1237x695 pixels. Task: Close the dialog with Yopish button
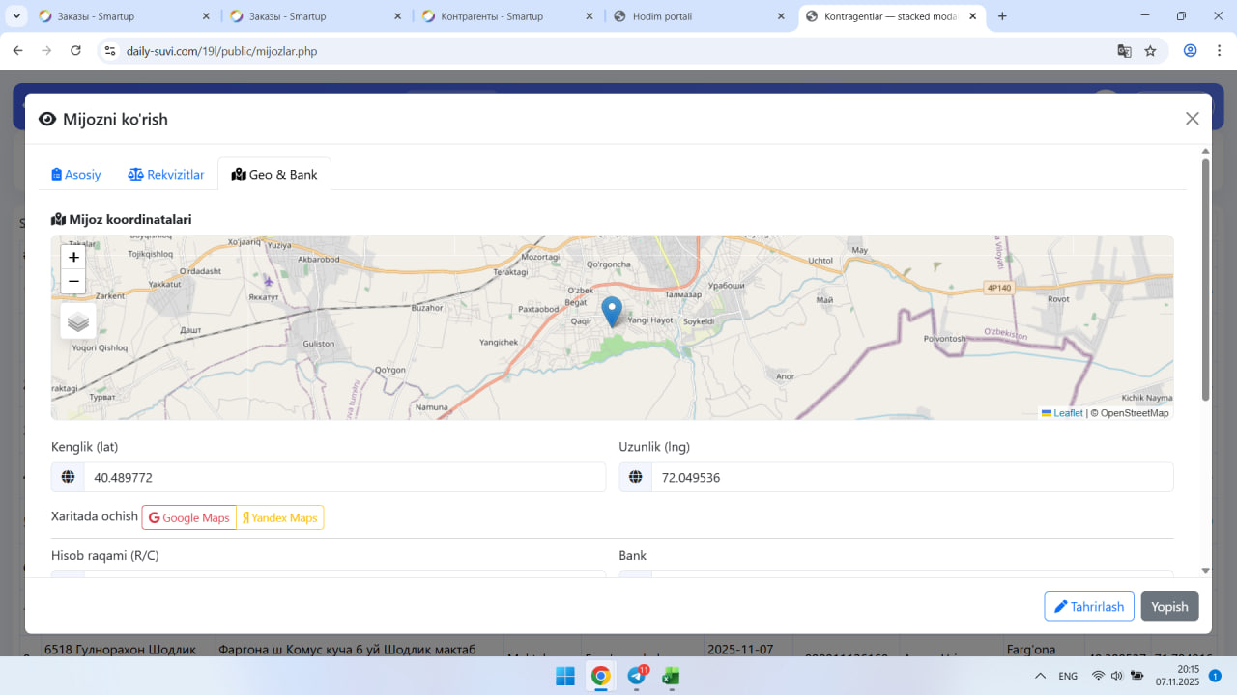pos(1169,606)
